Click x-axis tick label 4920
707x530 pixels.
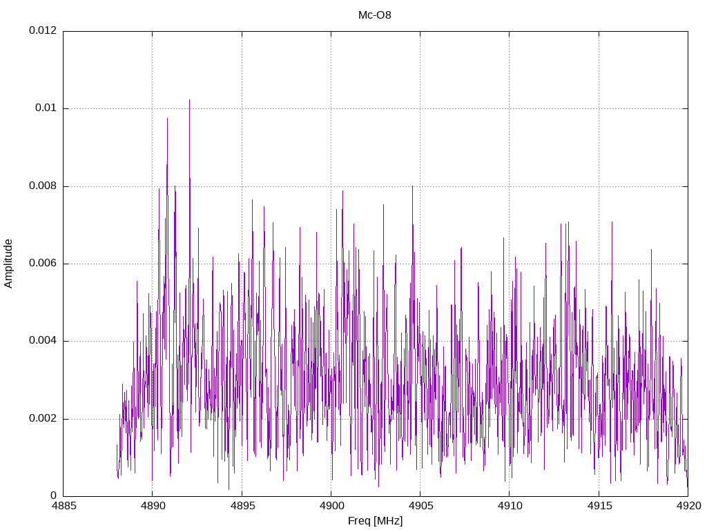(688, 506)
